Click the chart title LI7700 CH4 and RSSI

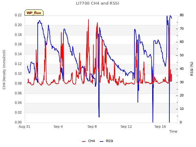click(97, 3)
